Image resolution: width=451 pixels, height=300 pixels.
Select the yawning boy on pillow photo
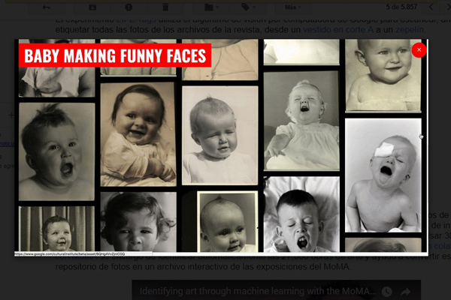(x=301, y=214)
